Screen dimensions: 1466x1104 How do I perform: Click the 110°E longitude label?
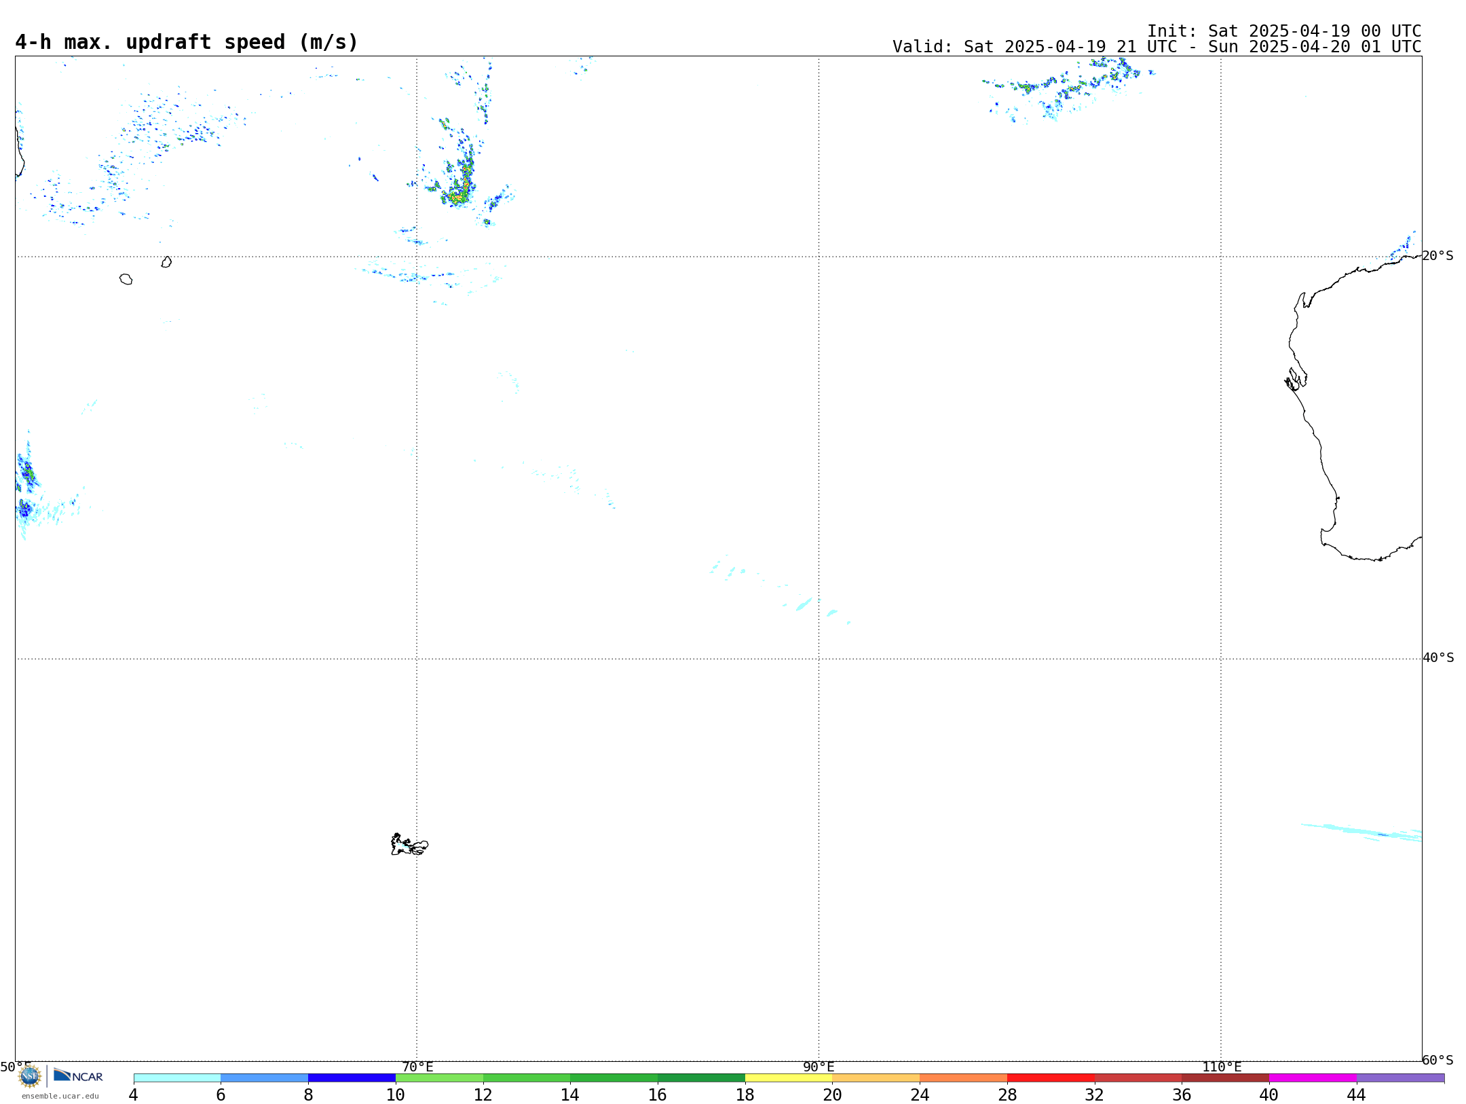point(1222,1067)
